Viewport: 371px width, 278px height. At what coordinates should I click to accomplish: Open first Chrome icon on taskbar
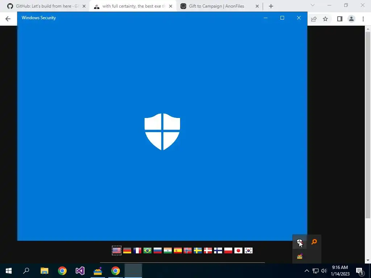(62, 271)
